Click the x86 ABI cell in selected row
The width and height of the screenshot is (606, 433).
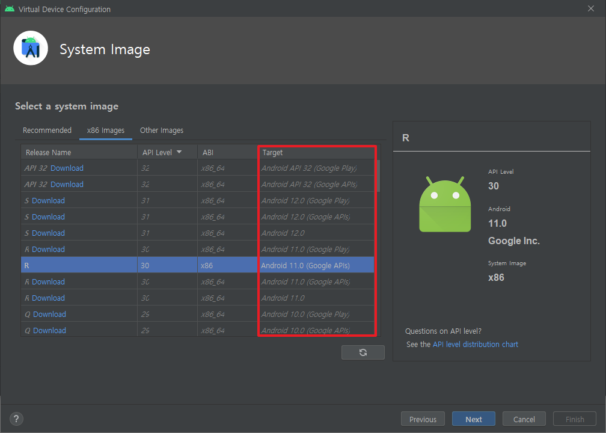click(x=227, y=266)
